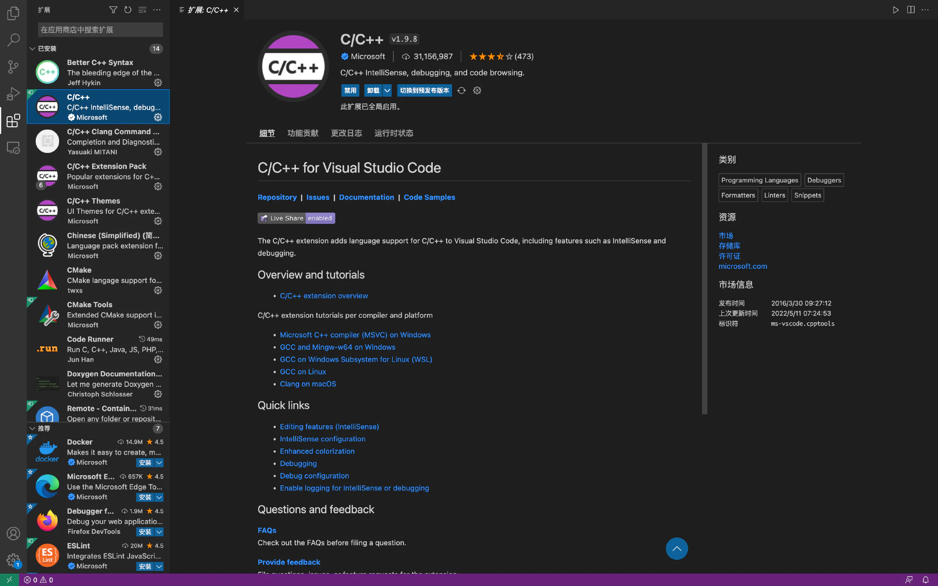Click the extension marketplace search field
Image resolution: width=938 pixels, height=586 pixels.
[x=100, y=29]
